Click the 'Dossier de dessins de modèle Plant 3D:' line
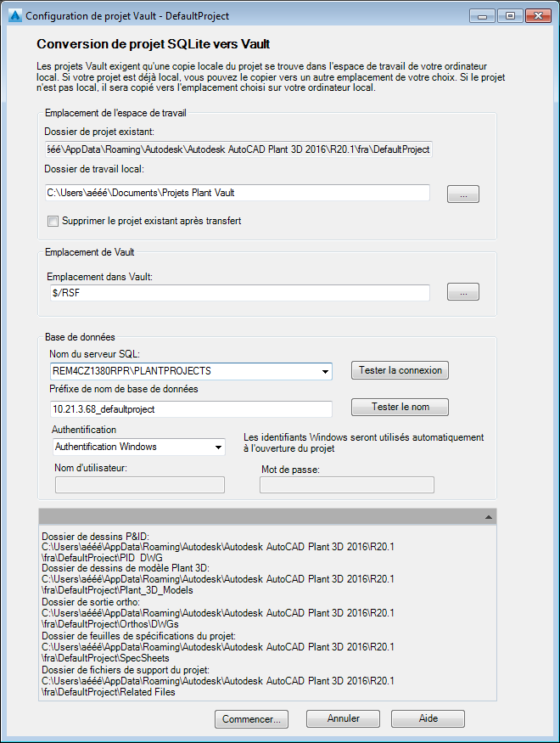Viewport: 560px width, 743px height. [x=126, y=568]
